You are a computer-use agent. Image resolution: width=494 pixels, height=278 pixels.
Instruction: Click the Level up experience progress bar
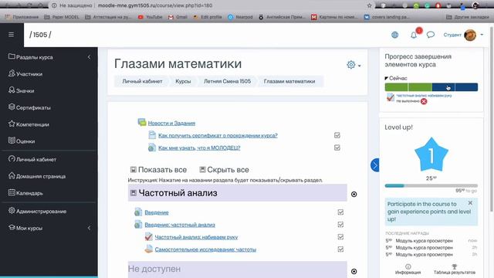(431, 185)
